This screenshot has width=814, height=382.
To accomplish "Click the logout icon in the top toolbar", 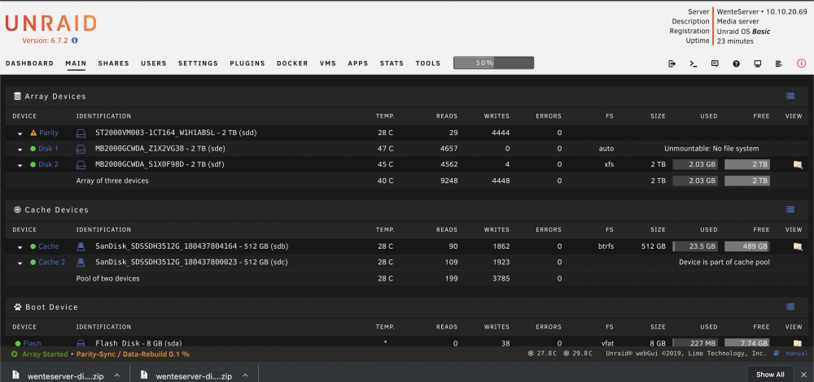I will point(672,63).
